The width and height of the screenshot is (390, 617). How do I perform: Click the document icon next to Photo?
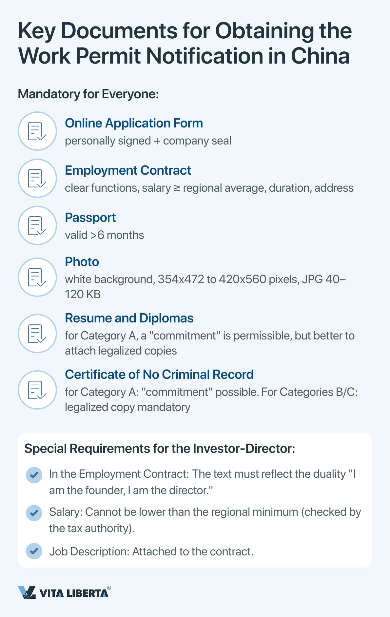coord(37,277)
